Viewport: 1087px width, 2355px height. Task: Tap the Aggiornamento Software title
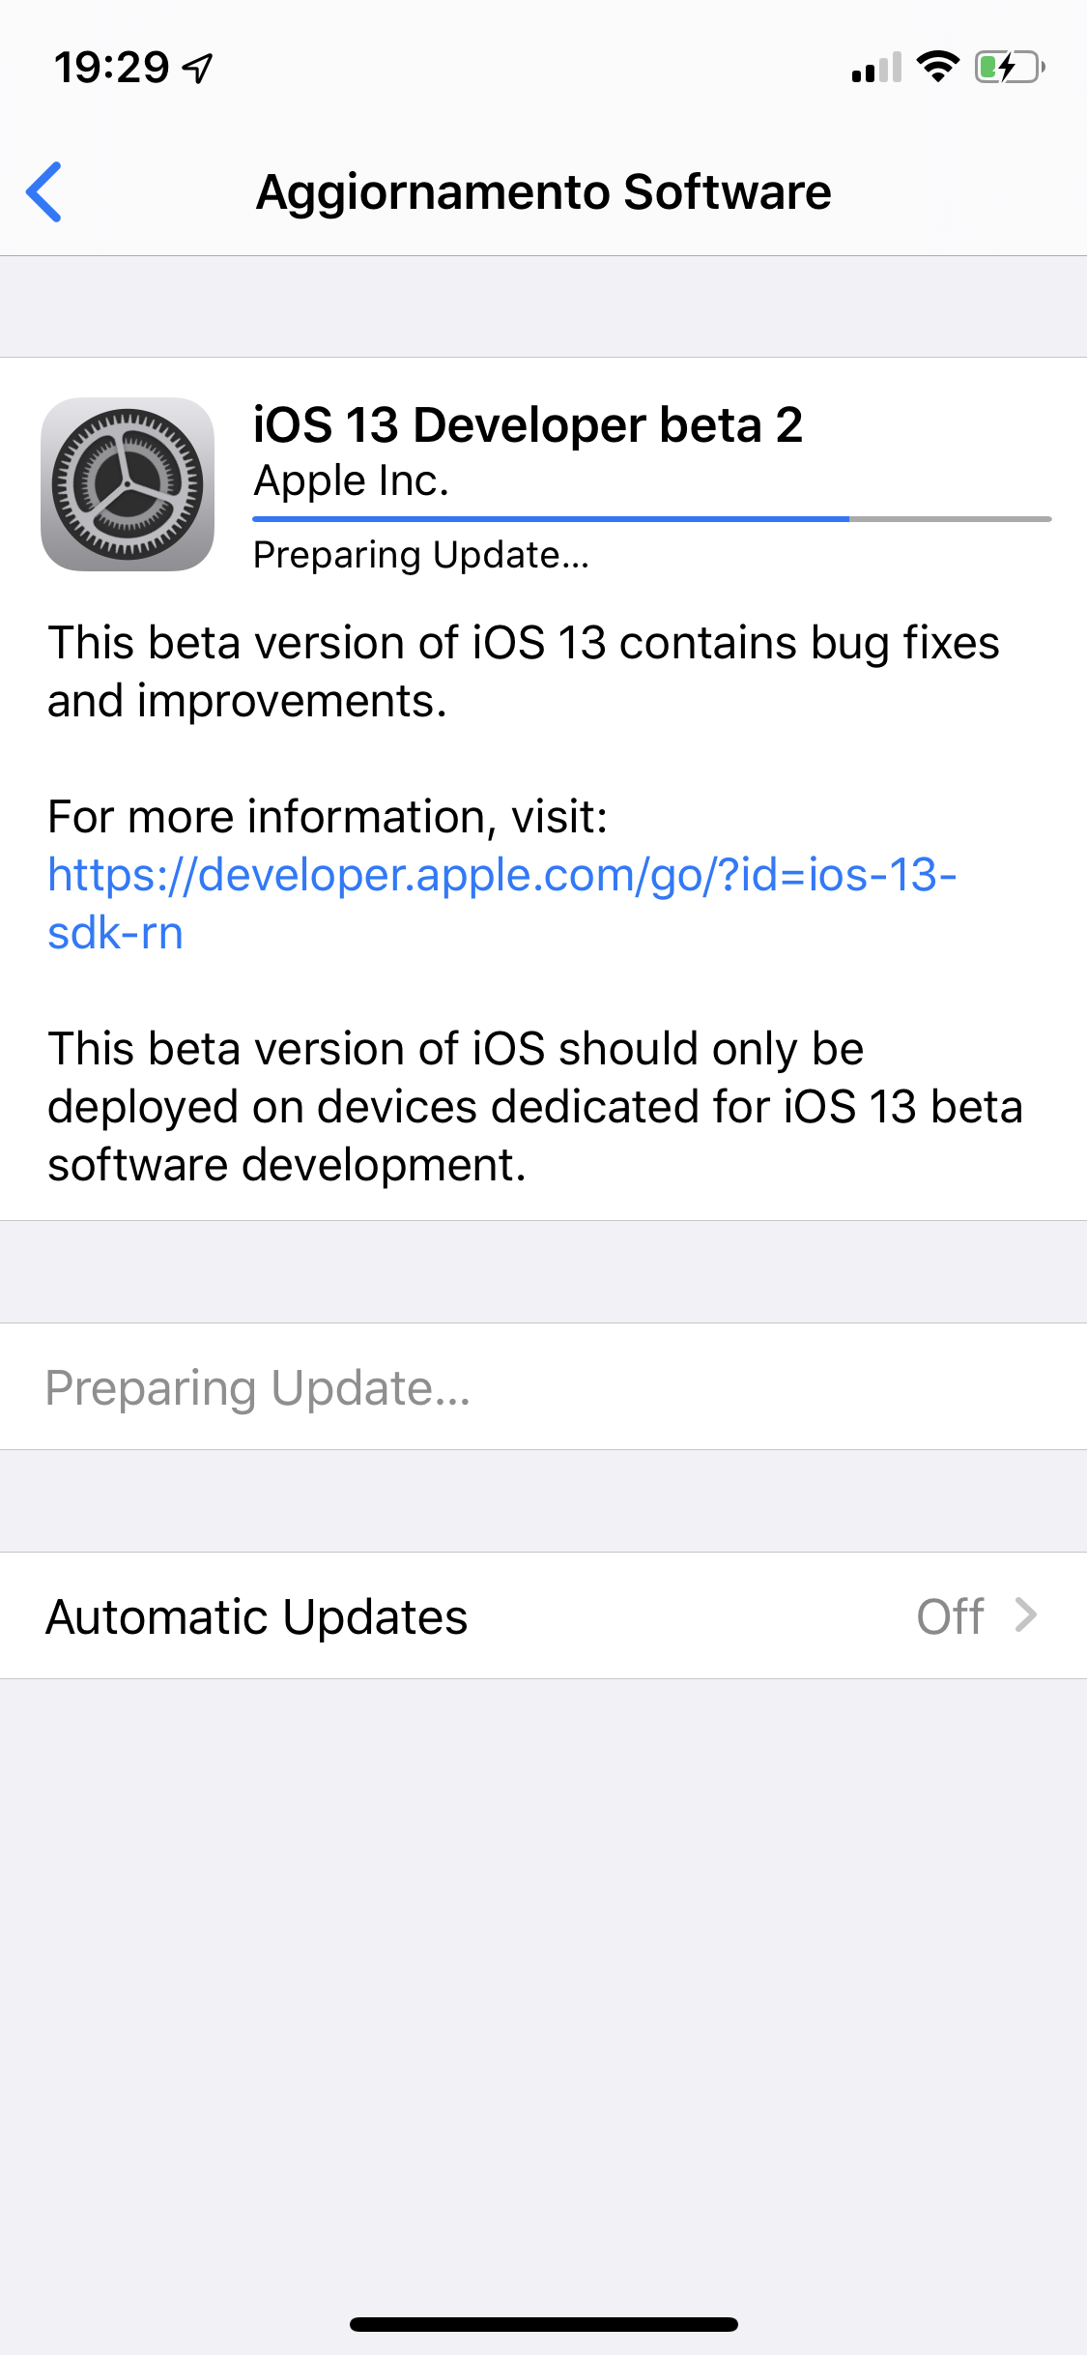click(x=543, y=192)
